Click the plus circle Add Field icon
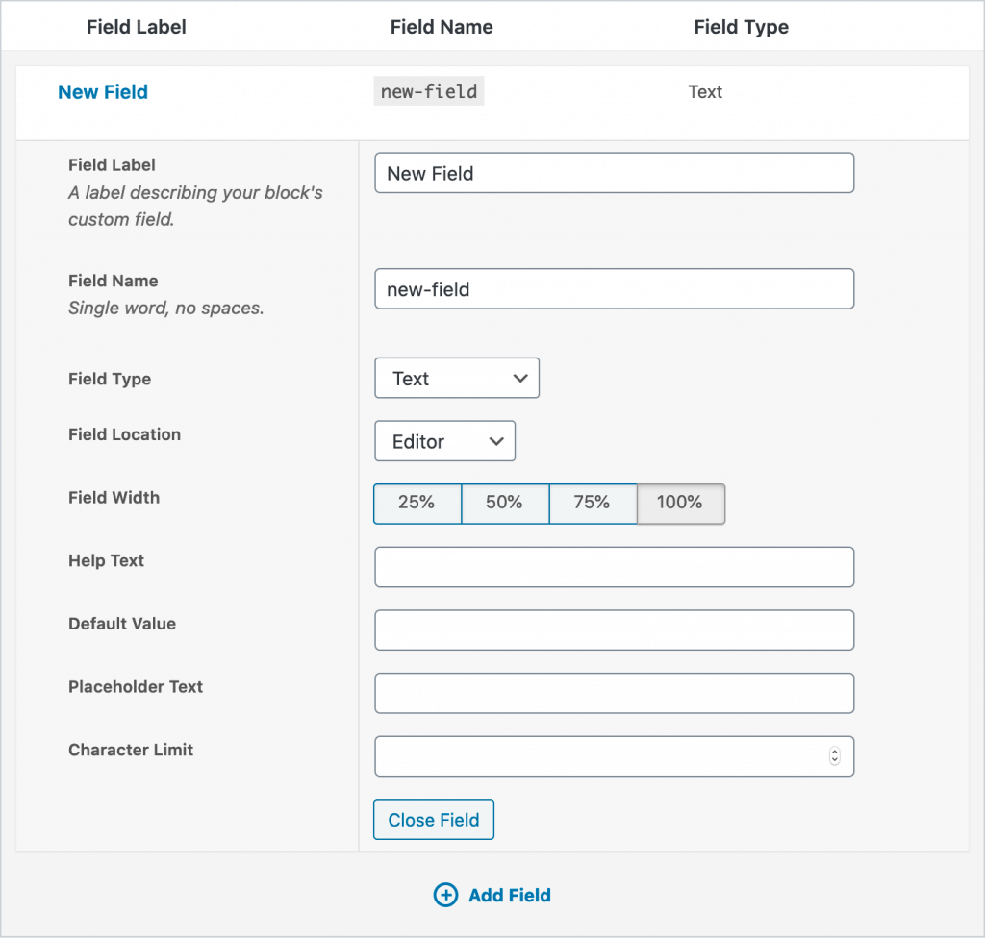The height and width of the screenshot is (938, 985). point(445,895)
